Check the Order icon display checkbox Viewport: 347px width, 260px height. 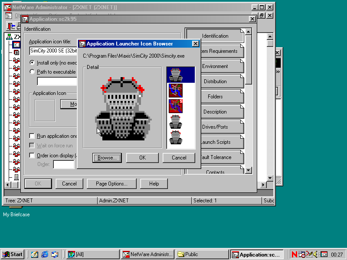click(x=32, y=156)
